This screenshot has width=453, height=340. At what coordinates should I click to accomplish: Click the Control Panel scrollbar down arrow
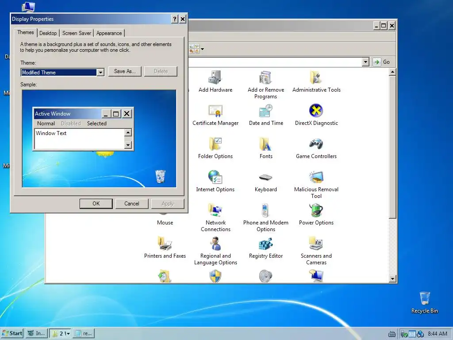pos(392,279)
